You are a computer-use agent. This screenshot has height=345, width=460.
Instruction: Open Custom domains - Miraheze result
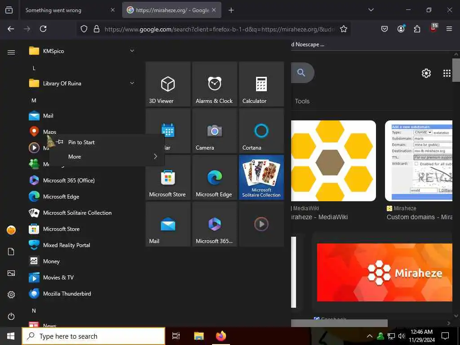point(419,217)
